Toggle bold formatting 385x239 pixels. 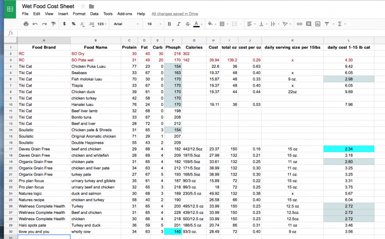[169, 24]
